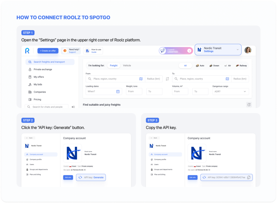The image size is (277, 203).
Task: Click the Expand Logistics arrow icon
Action: [189, 51]
